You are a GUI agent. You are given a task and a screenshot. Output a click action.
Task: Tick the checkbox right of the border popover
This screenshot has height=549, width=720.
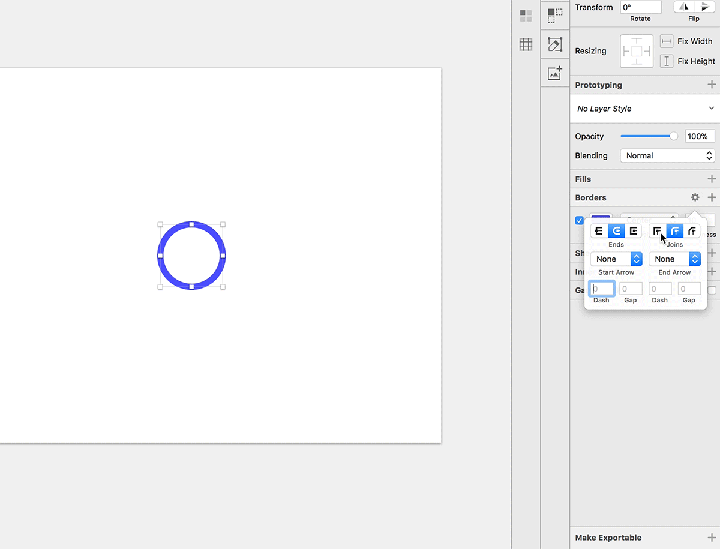click(712, 290)
